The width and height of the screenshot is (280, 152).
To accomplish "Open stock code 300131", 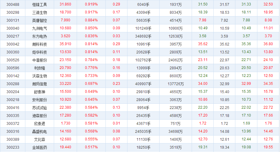I will click(13, 20).
